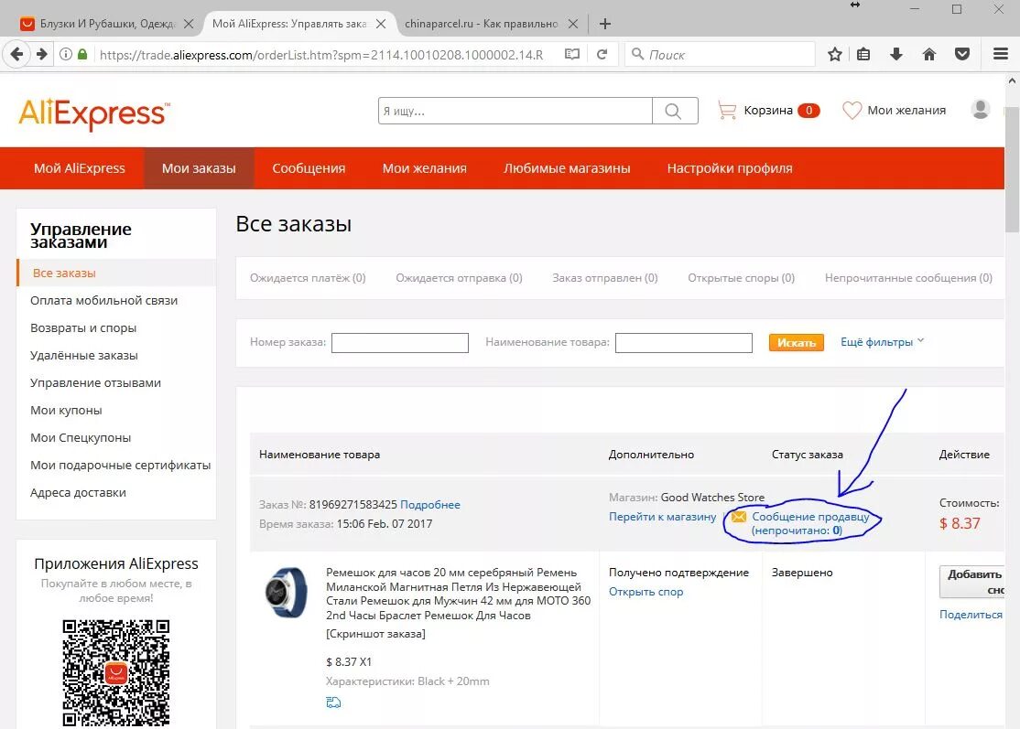Open Мои желания in red navigation bar
Screen dimensions: 1020x729
(424, 168)
